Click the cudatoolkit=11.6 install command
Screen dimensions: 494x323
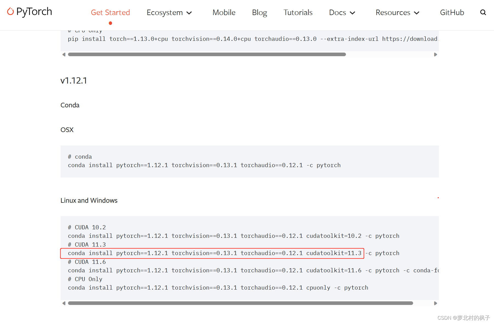click(253, 270)
